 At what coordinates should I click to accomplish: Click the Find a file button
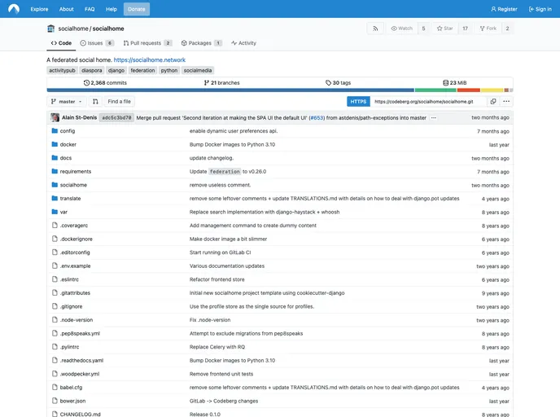pyautogui.click(x=120, y=102)
